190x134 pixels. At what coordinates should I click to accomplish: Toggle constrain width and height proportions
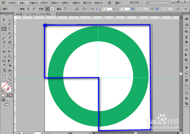152,9
